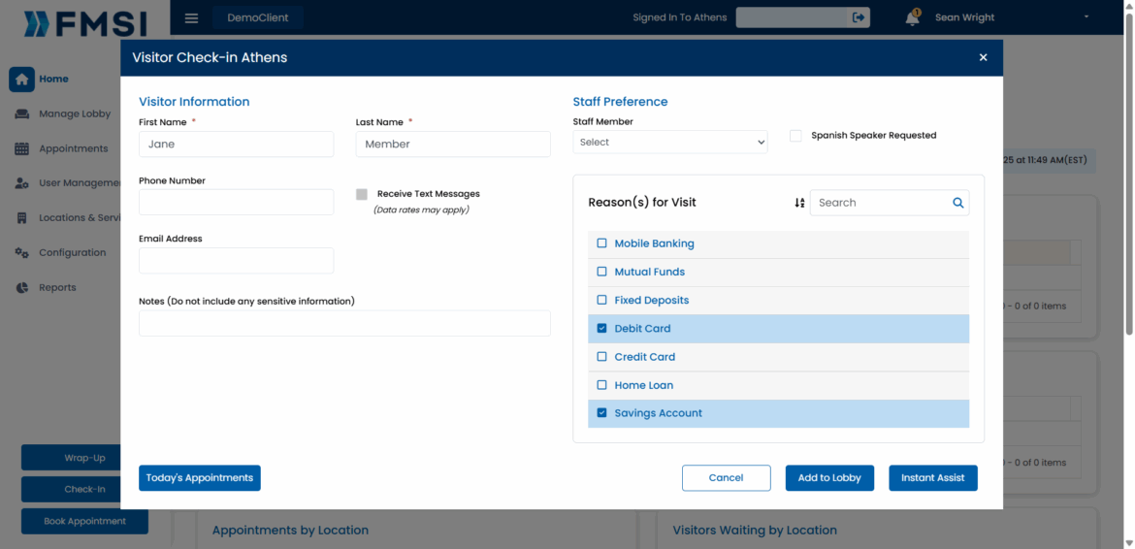Click the sign-out arrow icon beside location

pos(858,17)
